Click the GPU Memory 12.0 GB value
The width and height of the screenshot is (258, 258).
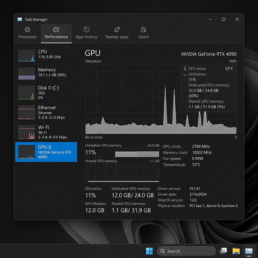[x=95, y=210]
